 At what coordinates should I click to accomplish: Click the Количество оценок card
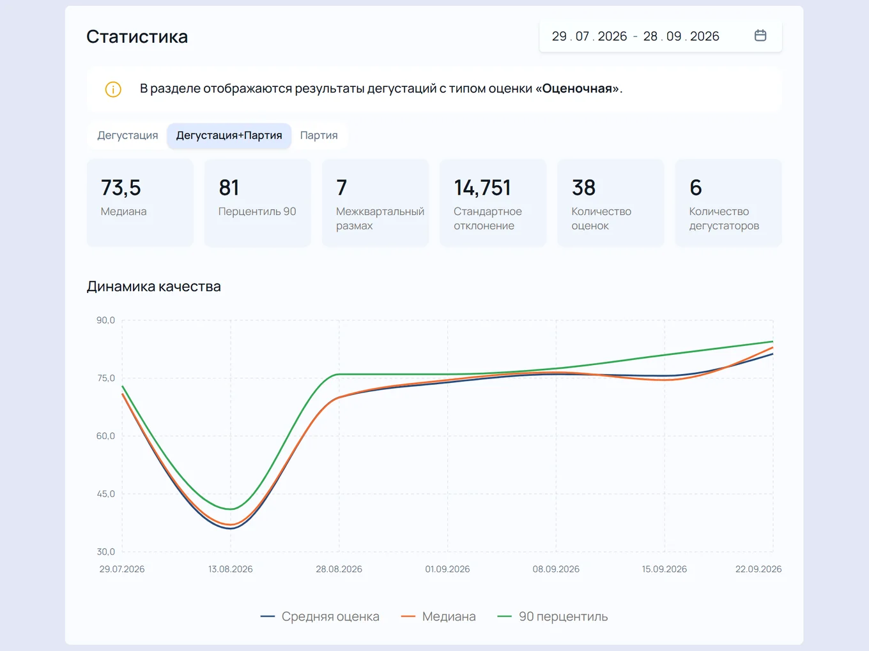tap(610, 203)
